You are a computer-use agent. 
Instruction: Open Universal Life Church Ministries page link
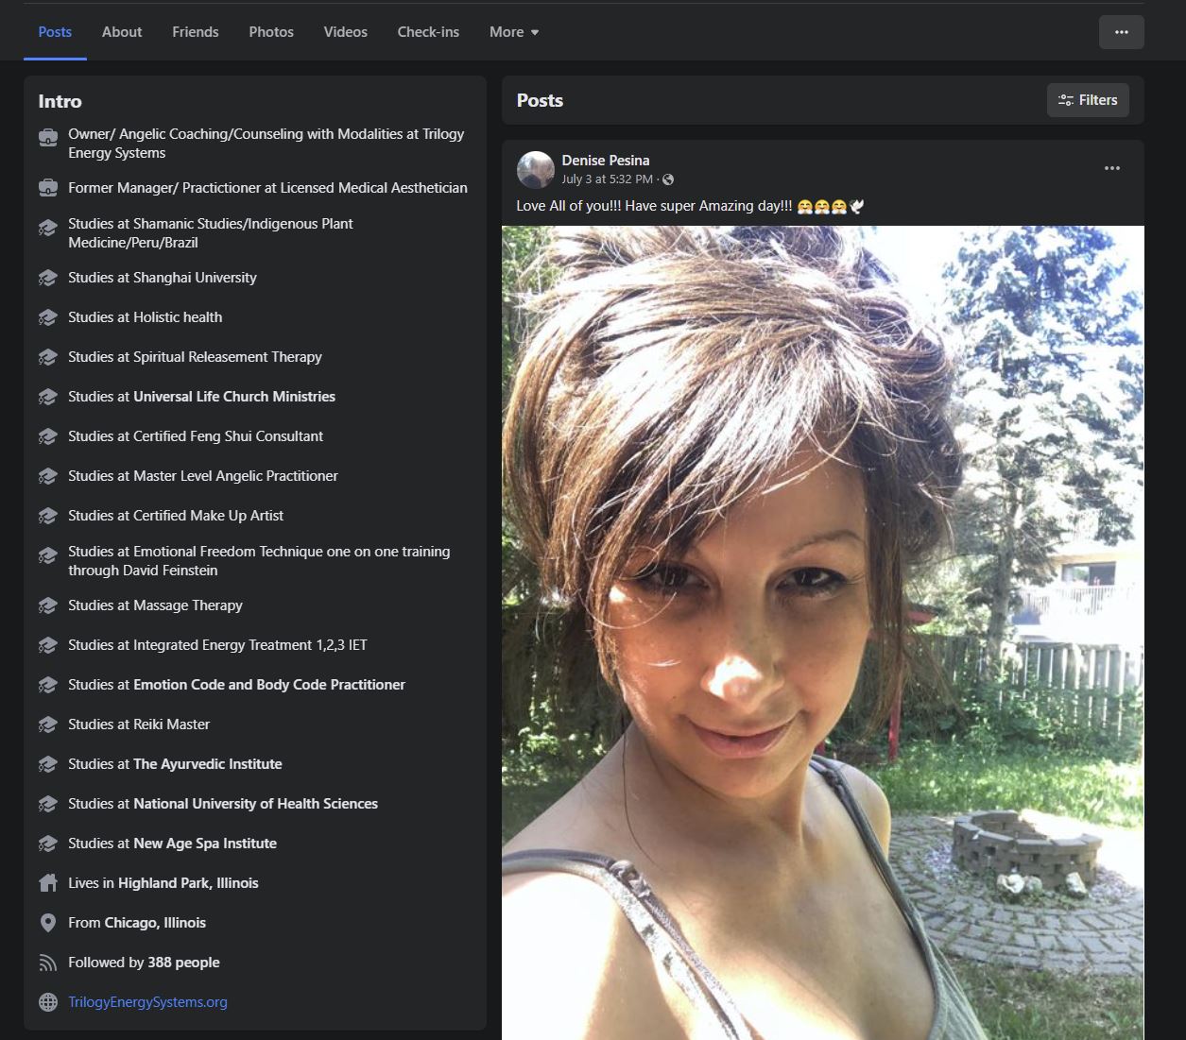[x=234, y=397]
